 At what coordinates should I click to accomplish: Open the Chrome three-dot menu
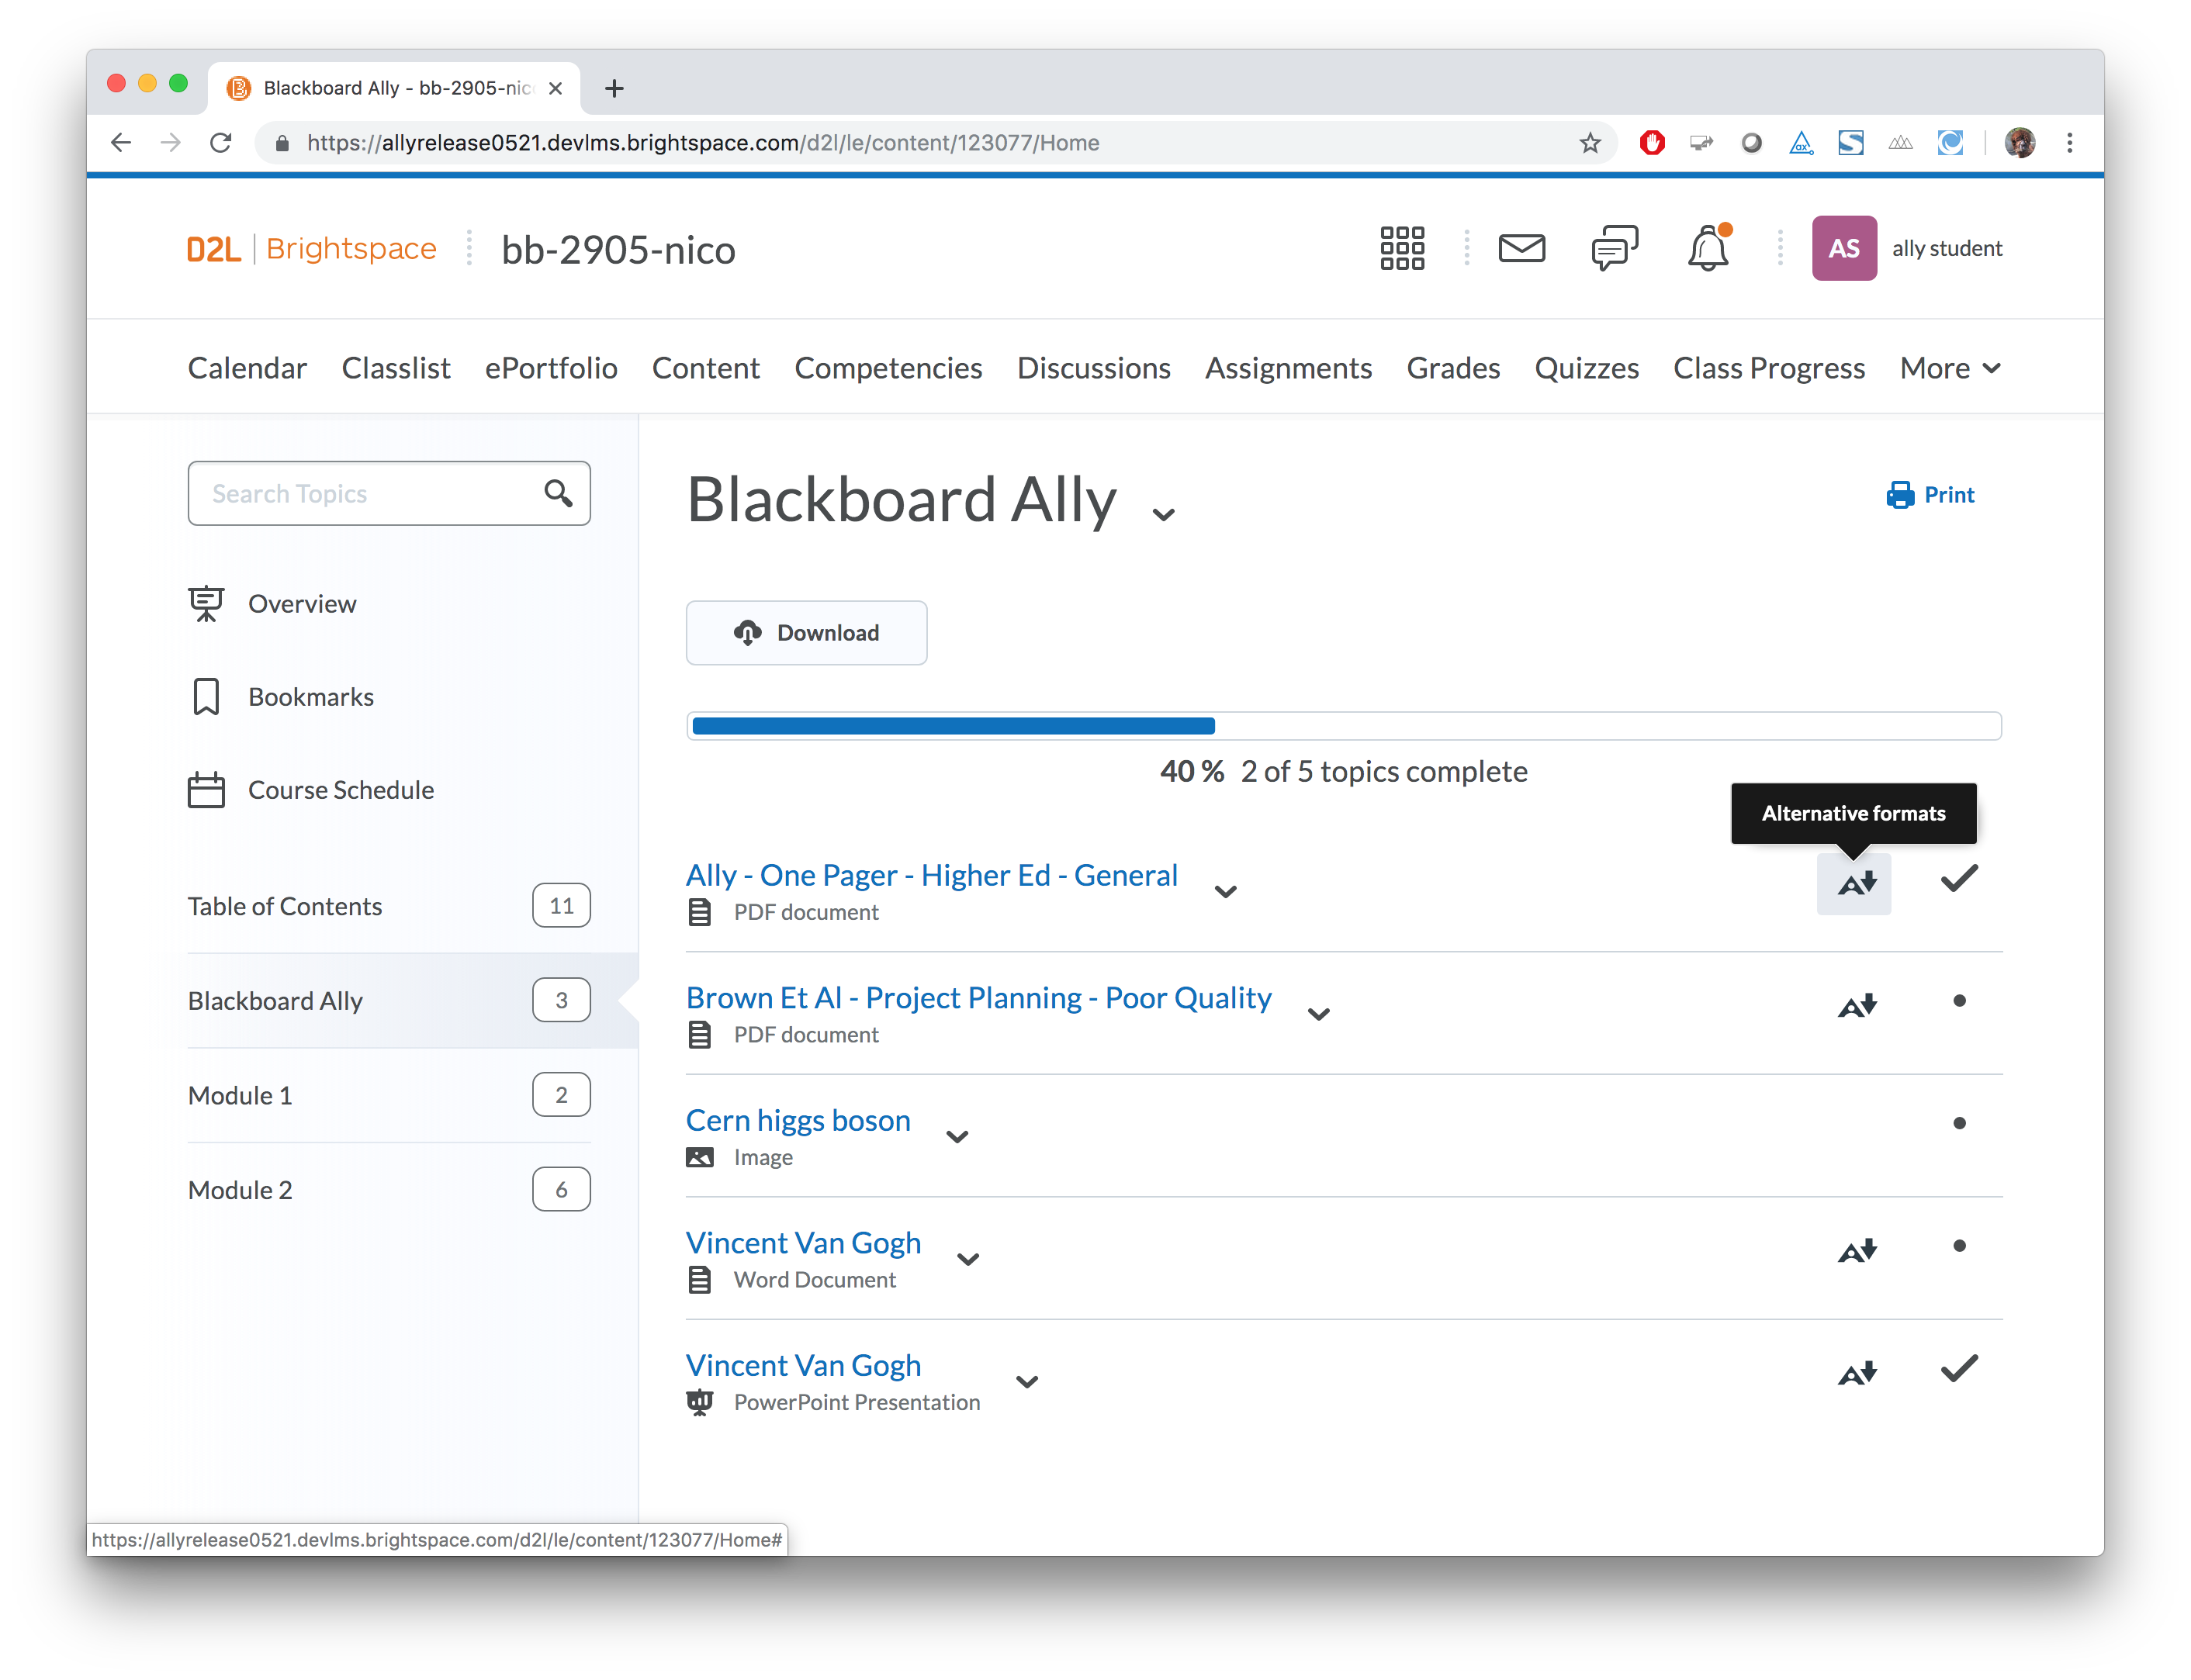click(2069, 143)
